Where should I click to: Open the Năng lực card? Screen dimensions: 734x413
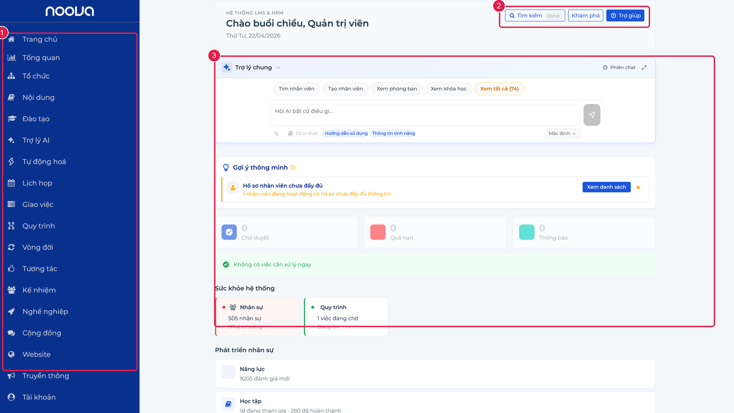[435, 374]
